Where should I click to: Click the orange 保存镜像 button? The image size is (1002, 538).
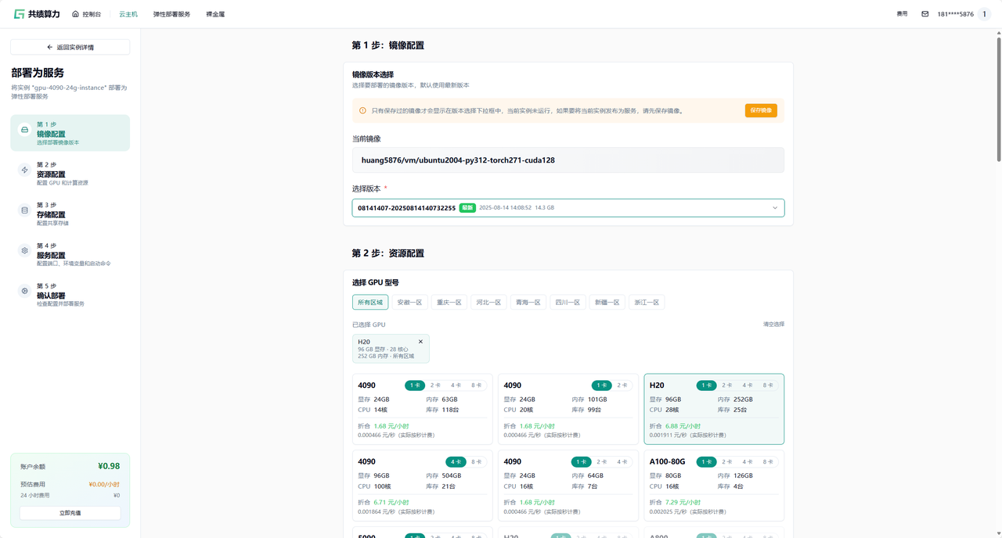click(760, 110)
